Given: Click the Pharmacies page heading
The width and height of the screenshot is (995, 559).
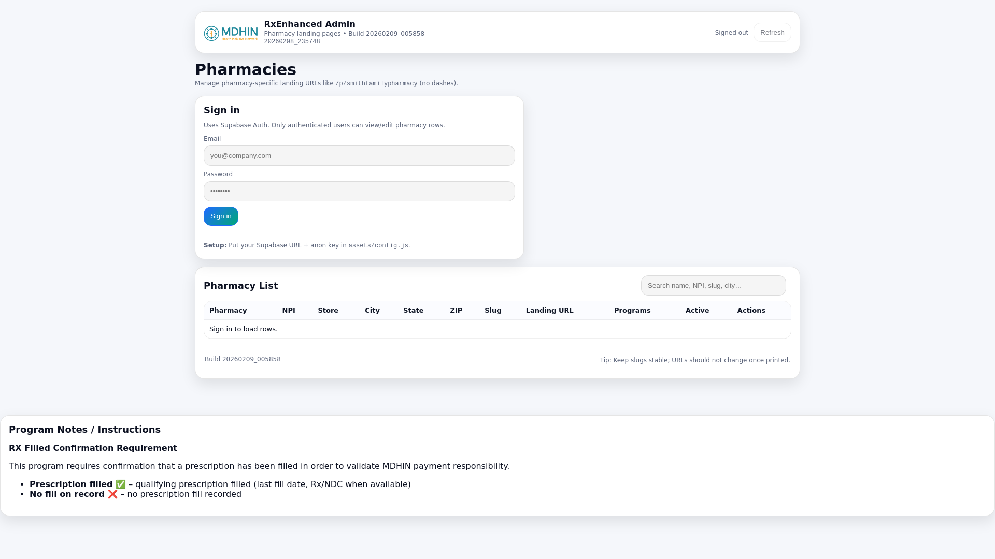Looking at the screenshot, I should (x=246, y=70).
